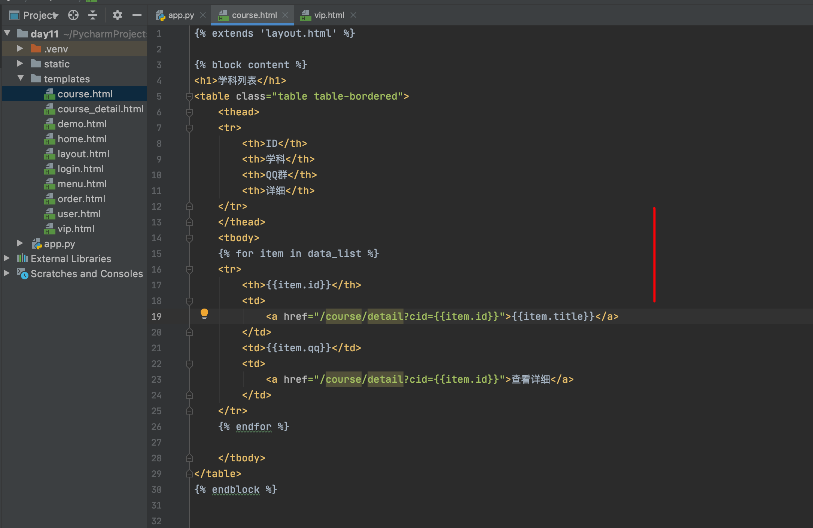Viewport: 813px width, 528px height.
Task: Click the data_list variable on line 15
Action: 334,254
